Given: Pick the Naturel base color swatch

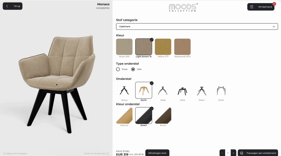Looking at the screenshot, I should [x=124, y=116].
